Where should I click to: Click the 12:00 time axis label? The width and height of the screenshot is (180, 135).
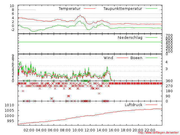[90, 130]
